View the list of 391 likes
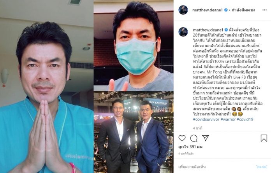271x173 pixels. tap(190, 147)
